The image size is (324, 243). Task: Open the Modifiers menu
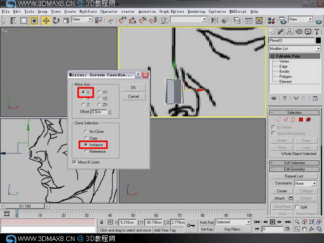point(88,12)
